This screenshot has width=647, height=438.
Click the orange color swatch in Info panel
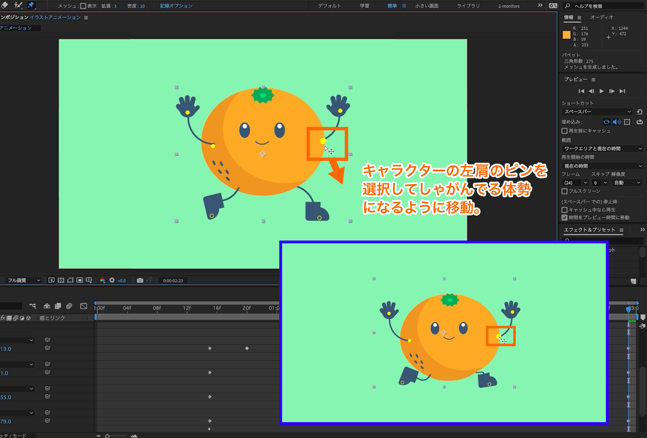[x=566, y=35]
